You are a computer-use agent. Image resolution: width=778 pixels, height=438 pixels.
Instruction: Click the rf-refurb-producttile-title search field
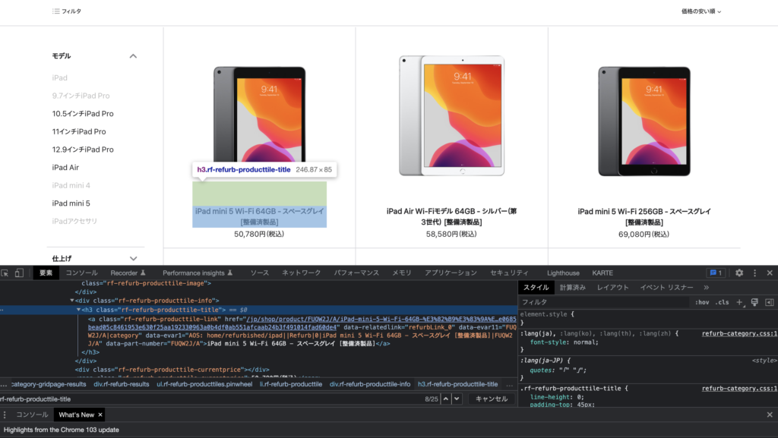(210, 399)
